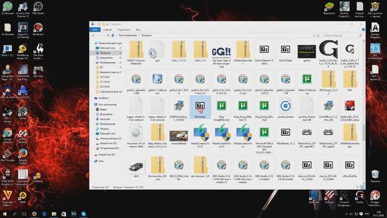
Task: Open the Главная ribbon tab
Action: [108, 30]
